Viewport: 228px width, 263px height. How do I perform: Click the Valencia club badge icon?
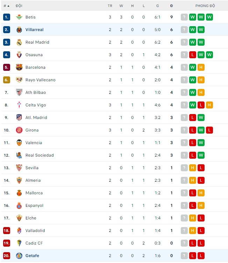19,143
